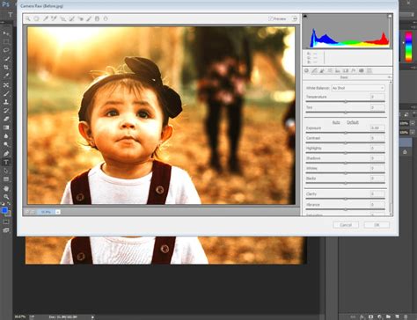417x320 pixels.
Task: Click the Exposure slider handle
Action: coord(346,133)
